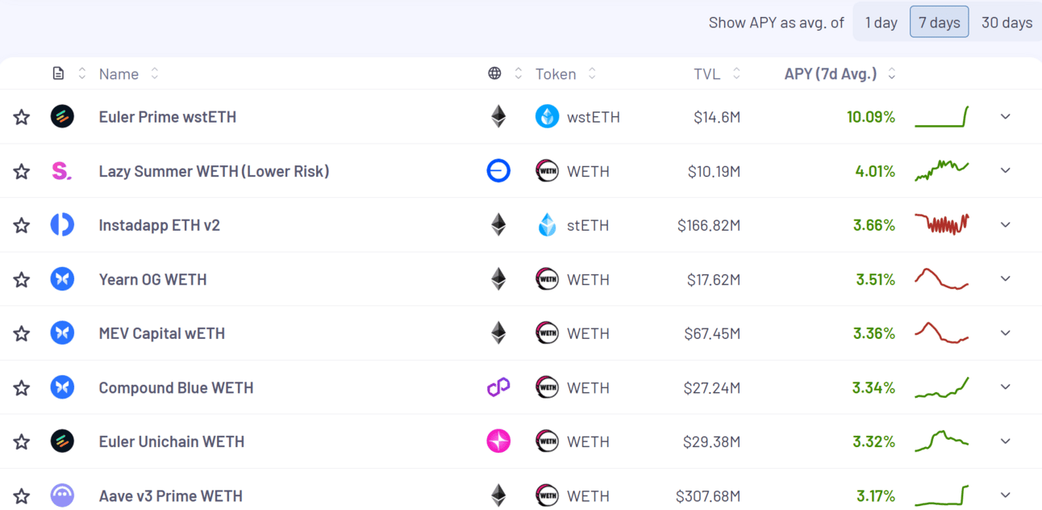Click the Base chain icon in Lazy Summer row

click(x=498, y=170)
